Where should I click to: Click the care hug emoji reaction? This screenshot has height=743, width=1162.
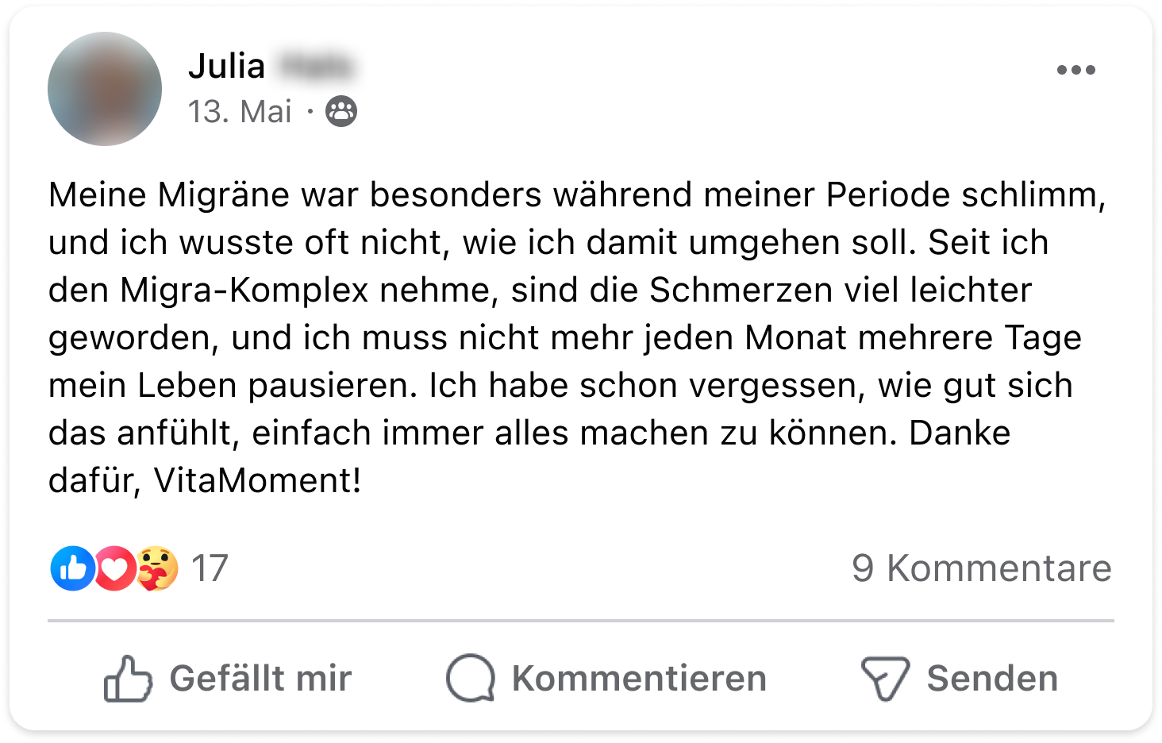tap(157, 568)
